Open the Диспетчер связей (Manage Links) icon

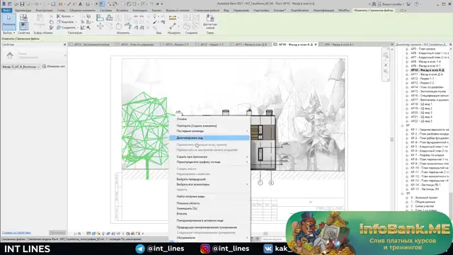pos(210,22)
